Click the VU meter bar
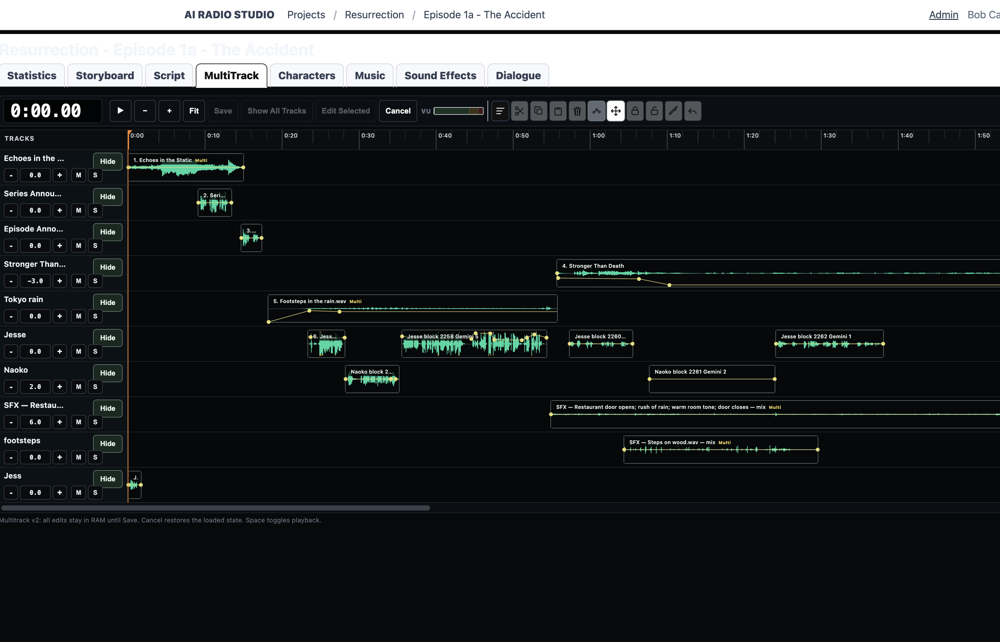Viewport: 1000px width, 642px height. tap(459, 111)
